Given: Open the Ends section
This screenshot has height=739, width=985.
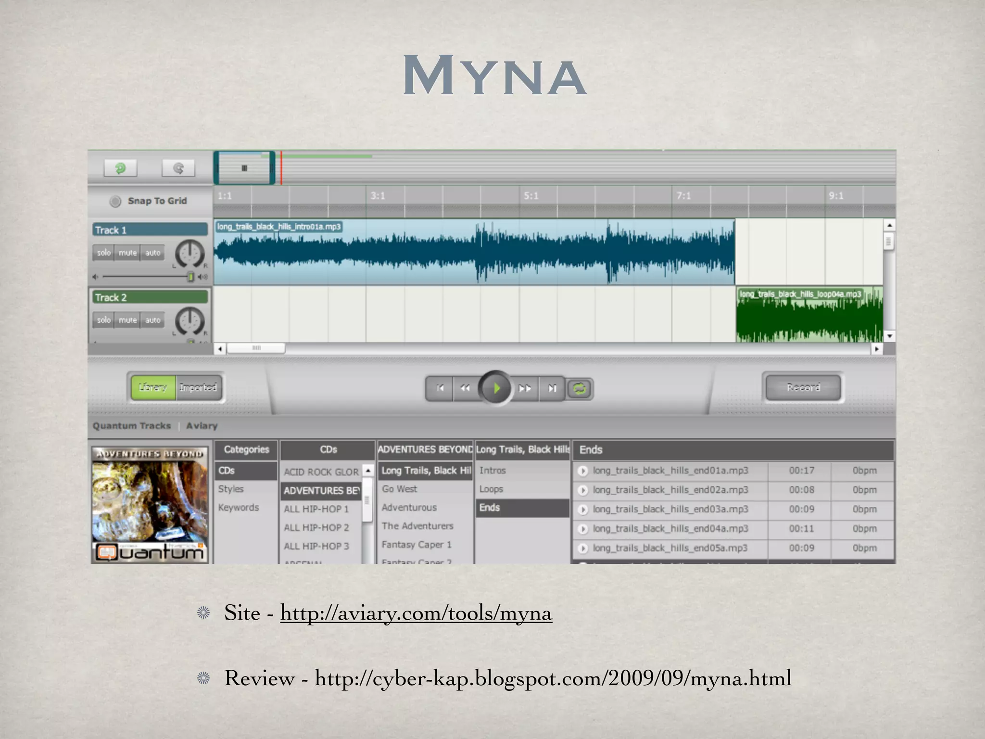Looking at the screenshot, I should coord(522,508).
